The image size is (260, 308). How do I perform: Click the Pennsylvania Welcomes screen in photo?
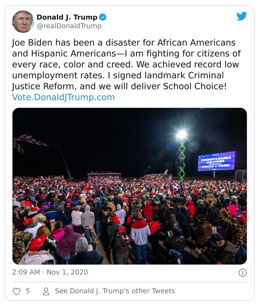[216, 161]
